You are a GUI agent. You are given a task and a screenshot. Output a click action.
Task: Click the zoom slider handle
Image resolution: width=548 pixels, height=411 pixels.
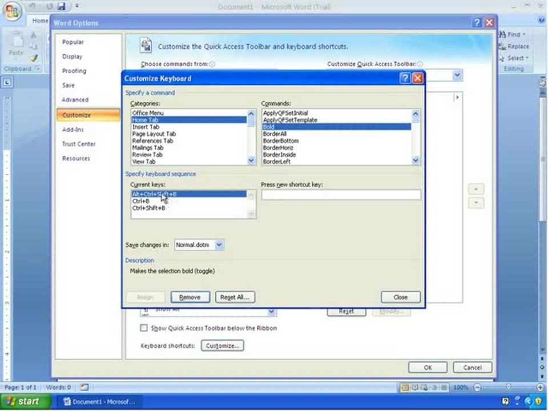pos(509,387)
